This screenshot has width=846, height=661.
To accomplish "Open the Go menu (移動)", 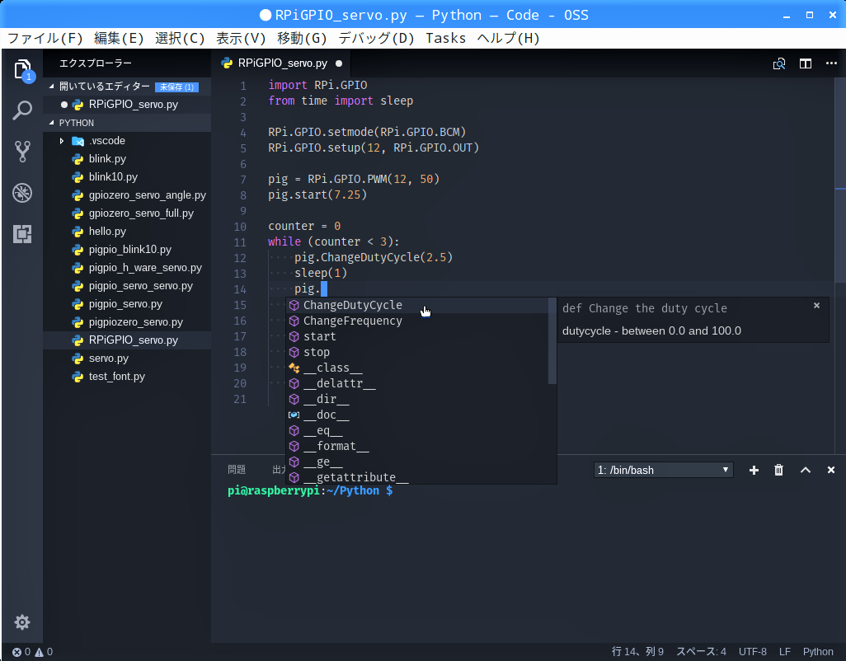I will pyautogui.click(x=302, y=38).
